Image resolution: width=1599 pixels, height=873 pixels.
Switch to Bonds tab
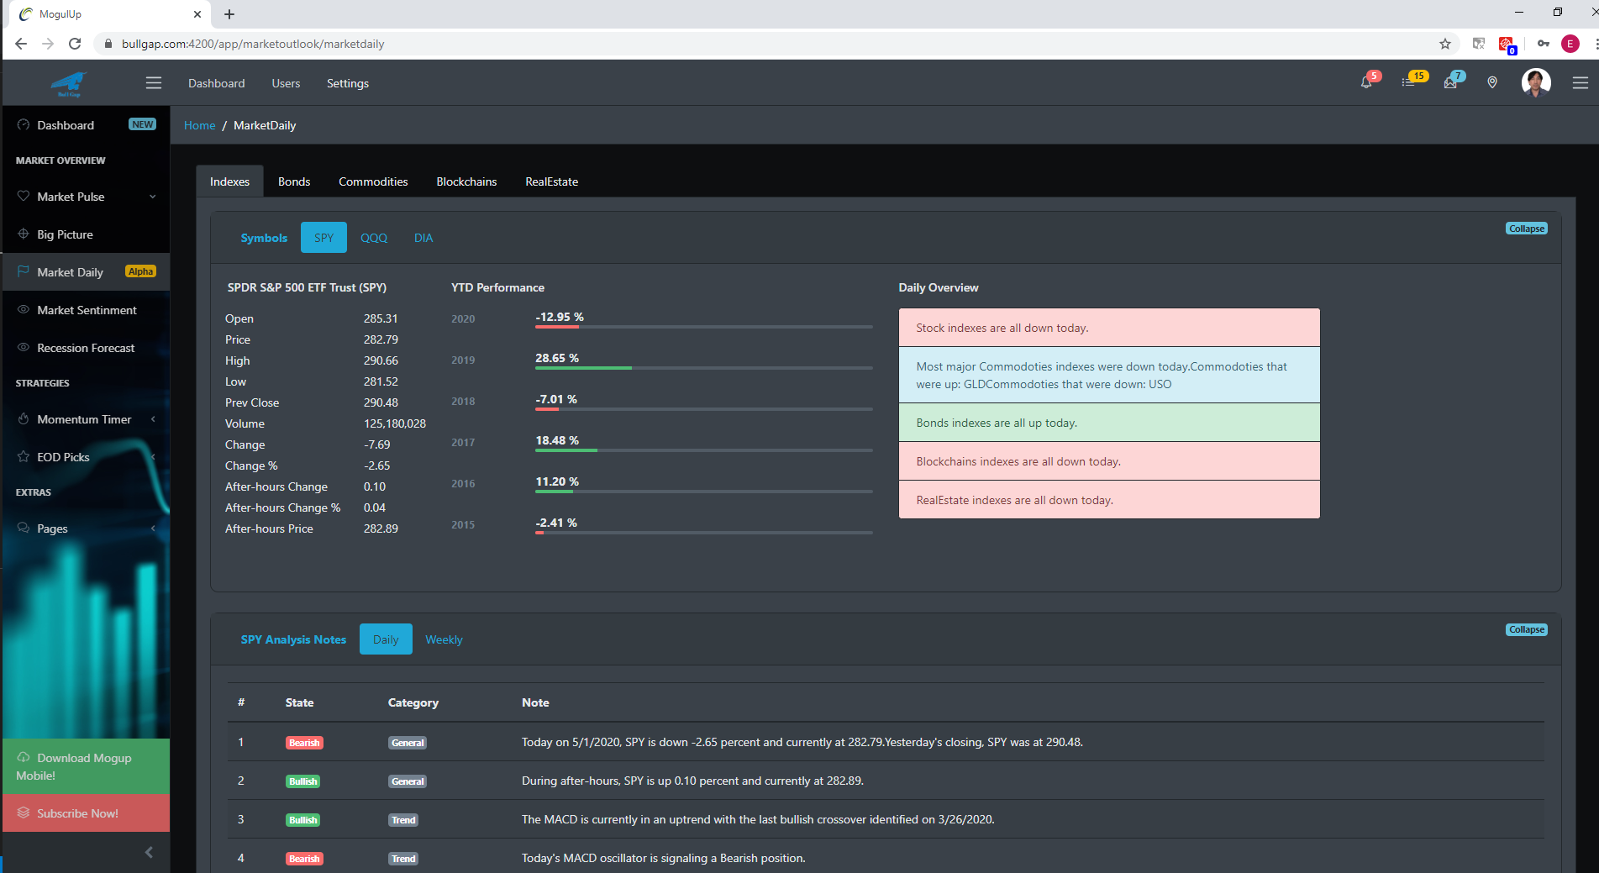[x=294, y=181]
